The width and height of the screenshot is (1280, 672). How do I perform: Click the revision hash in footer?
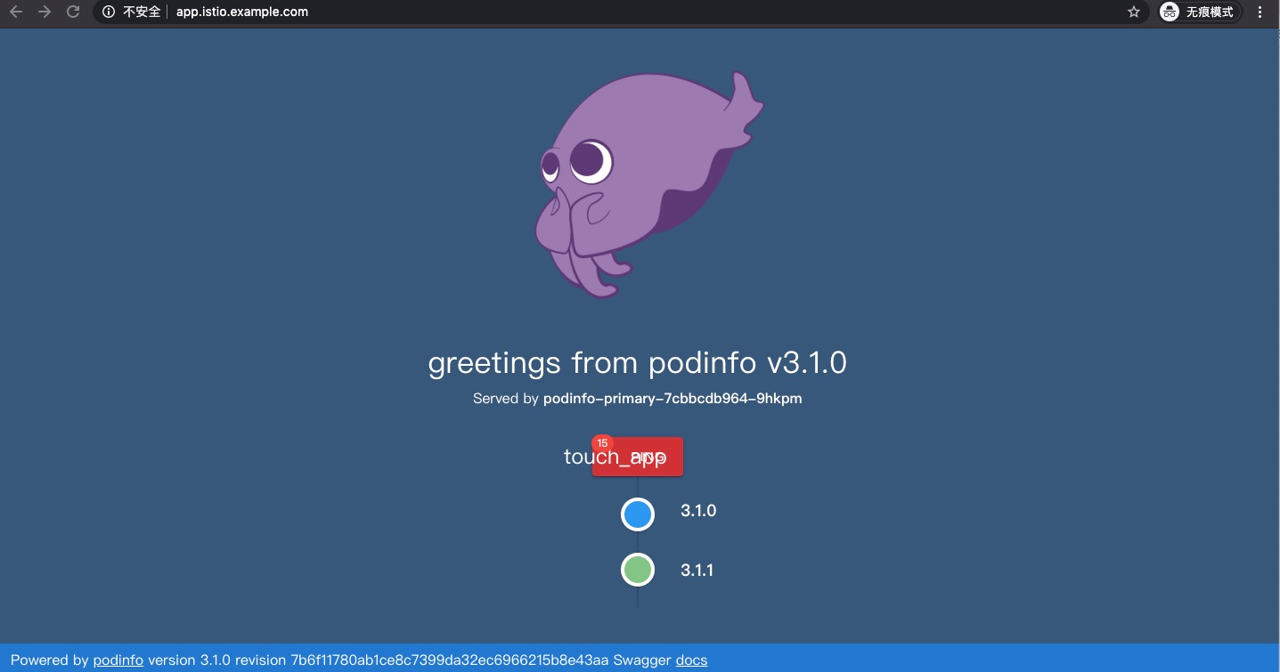coord(450,660)
